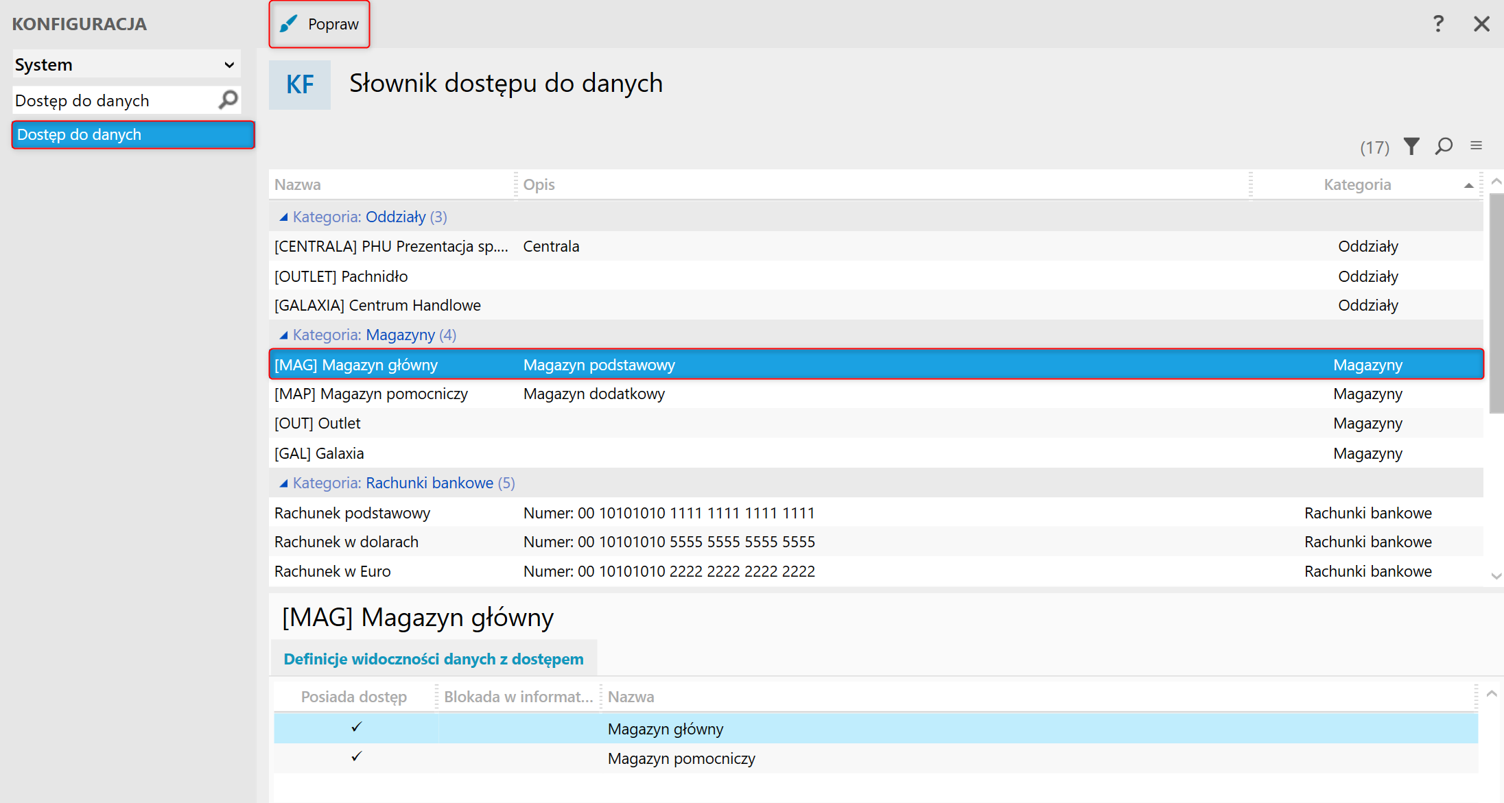This screenshot has width=1504, height=803.
Task: Click the list search magnifier icon
Action: 1444,146
